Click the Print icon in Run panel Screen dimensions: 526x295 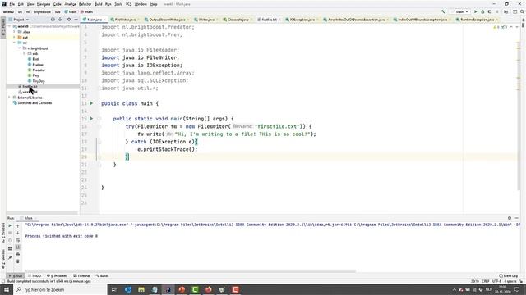(x=18, y=254)
